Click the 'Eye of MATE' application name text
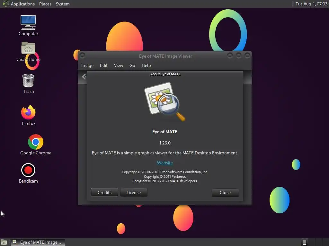Viewport: 329px width, 246px height. click(165, 132)
